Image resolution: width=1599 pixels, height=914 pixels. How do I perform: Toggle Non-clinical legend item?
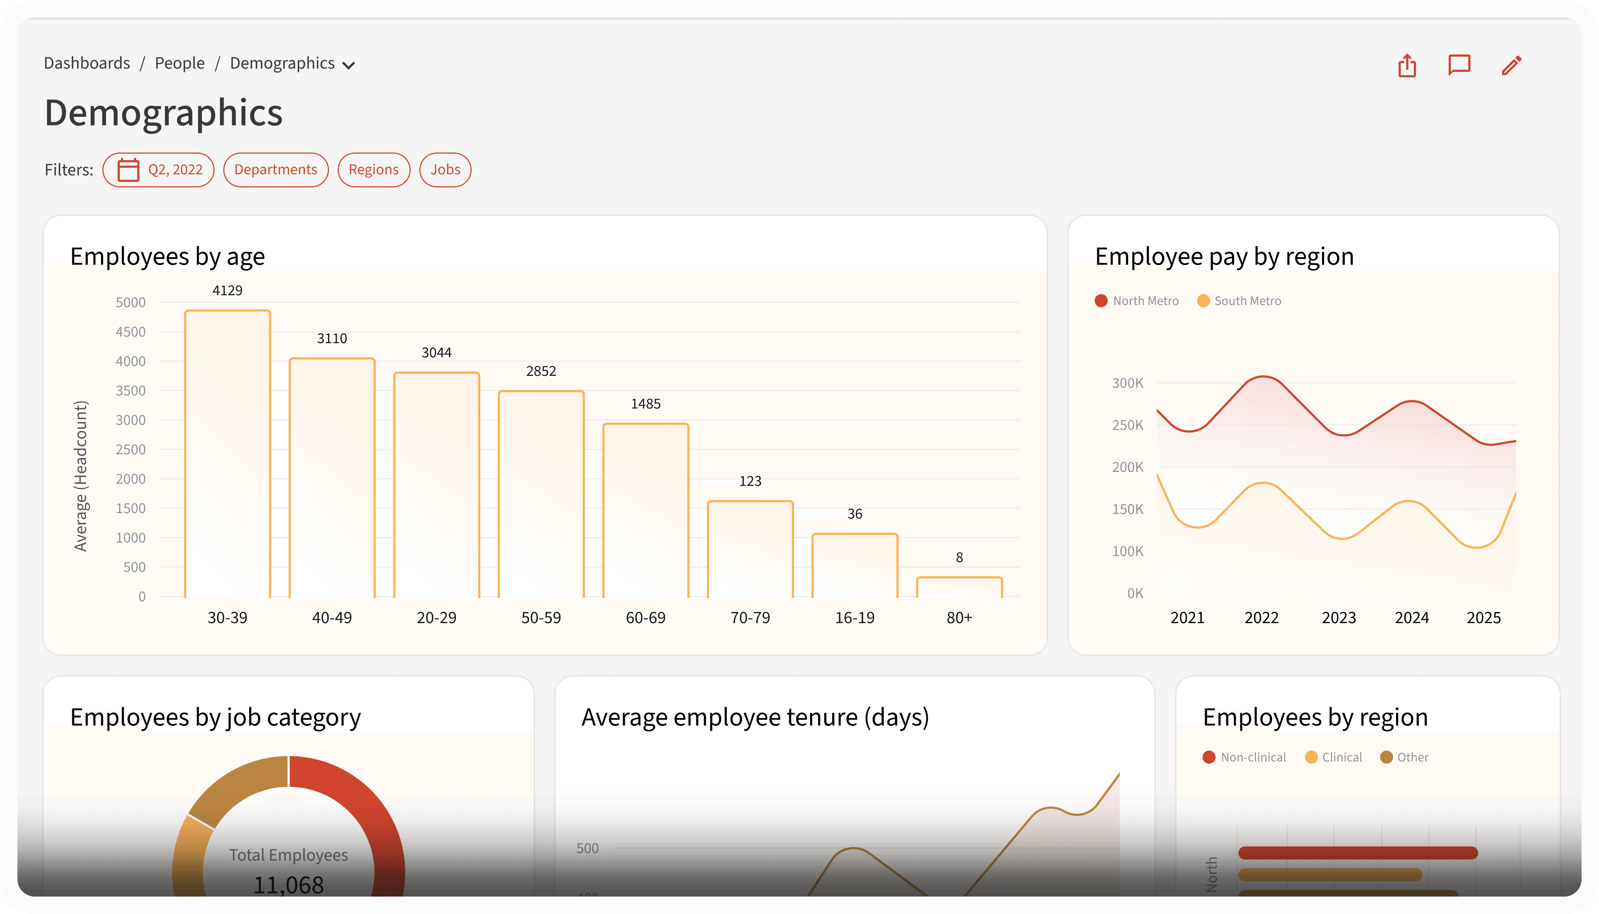pyautogui.click(x=1244, y=757)
